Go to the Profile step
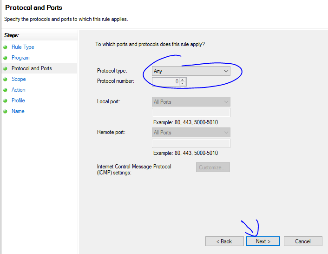The image size is (328, 254). tap(18, 100)
